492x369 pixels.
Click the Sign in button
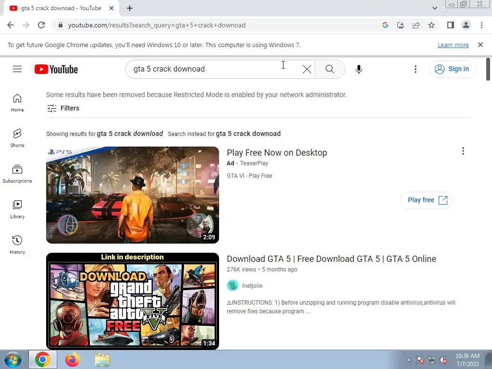point(452,69)
